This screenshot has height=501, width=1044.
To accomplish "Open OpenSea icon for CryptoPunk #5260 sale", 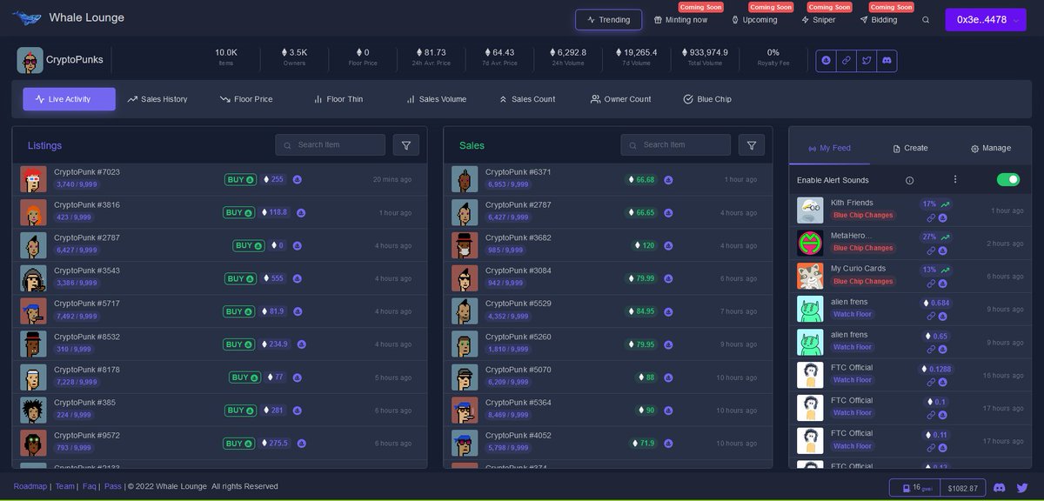I will click(668, 345).
